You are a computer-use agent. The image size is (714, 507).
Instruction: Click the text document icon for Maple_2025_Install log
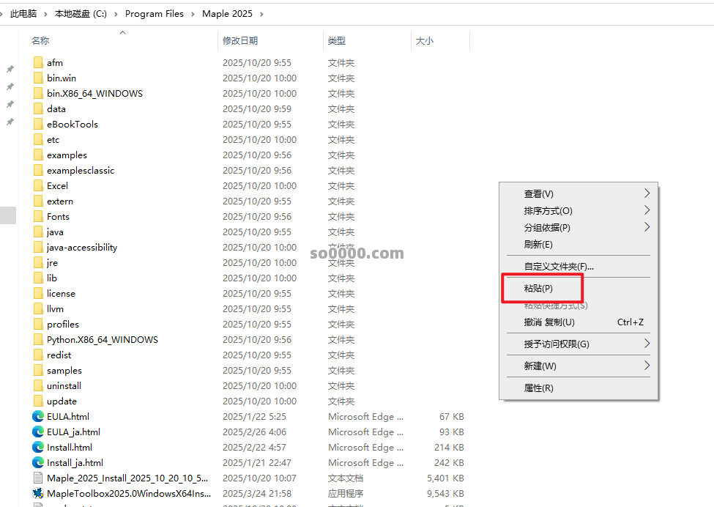38,478
